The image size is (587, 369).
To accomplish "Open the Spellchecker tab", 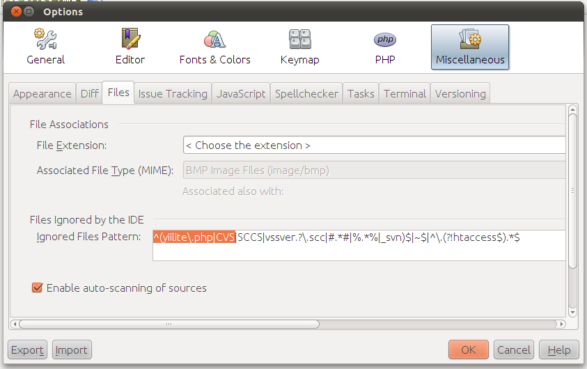I will click(306, 93).
